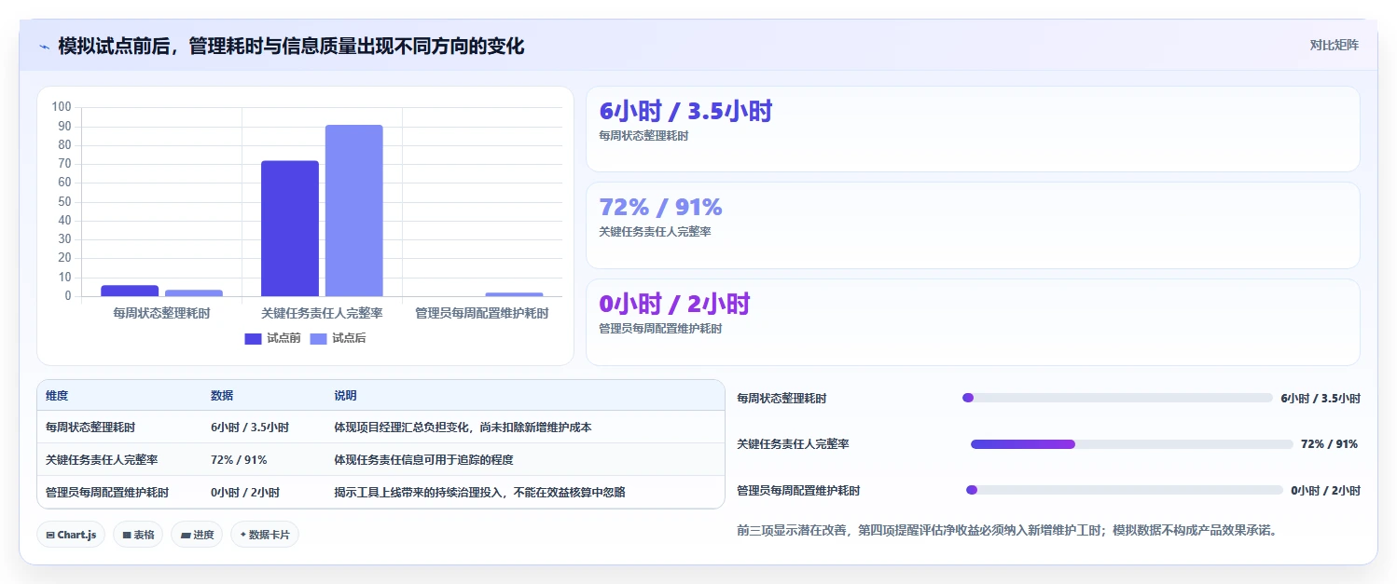
Task: Click chart axis label 每周状态整理耗时
Action: click(161, 313)
